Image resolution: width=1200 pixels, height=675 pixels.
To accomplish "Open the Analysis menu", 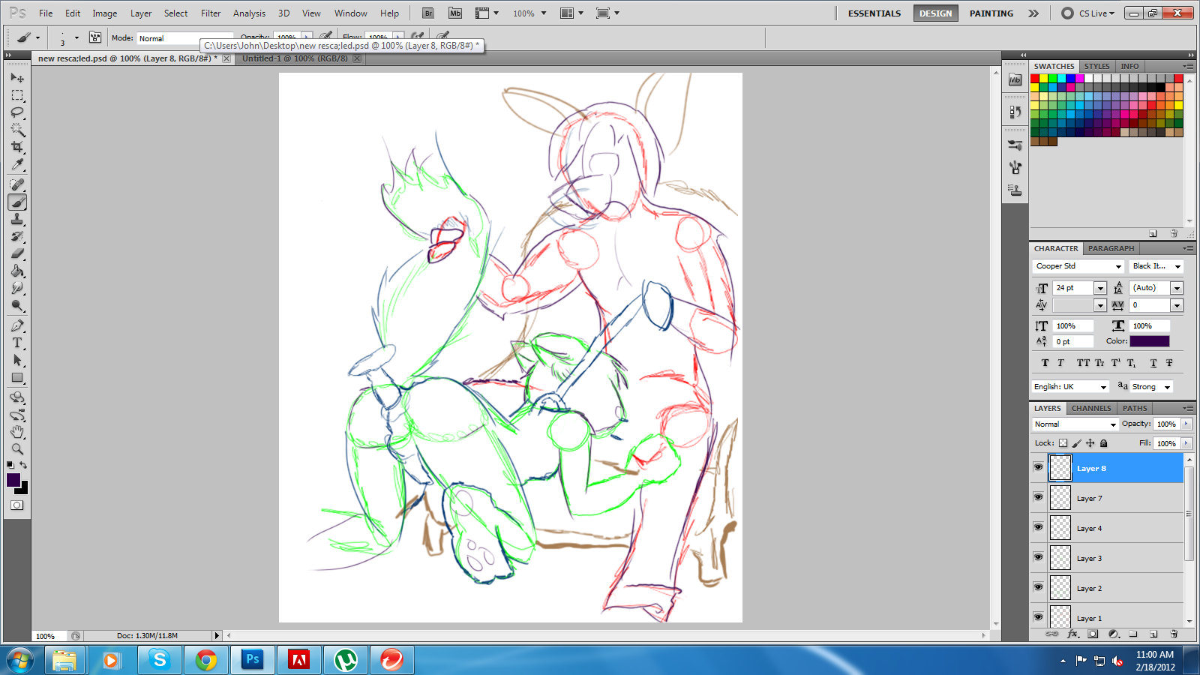I will click(249, 13).
